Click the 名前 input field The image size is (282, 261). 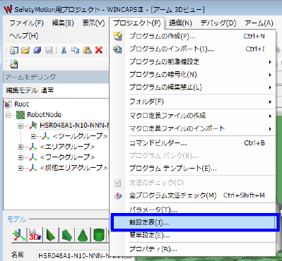(x=84, y=256)
